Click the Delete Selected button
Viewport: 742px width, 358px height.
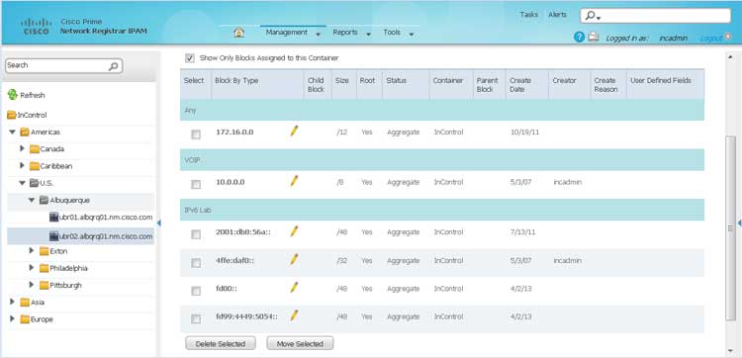coord(221,344)
